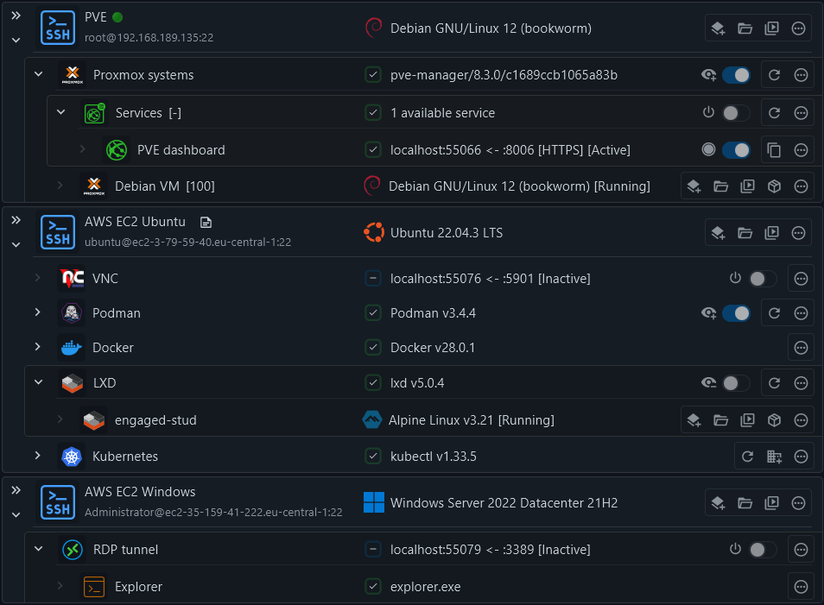Refresh the Podman connection state
Viewport: 824px width, 605px height.
point(774,312)
